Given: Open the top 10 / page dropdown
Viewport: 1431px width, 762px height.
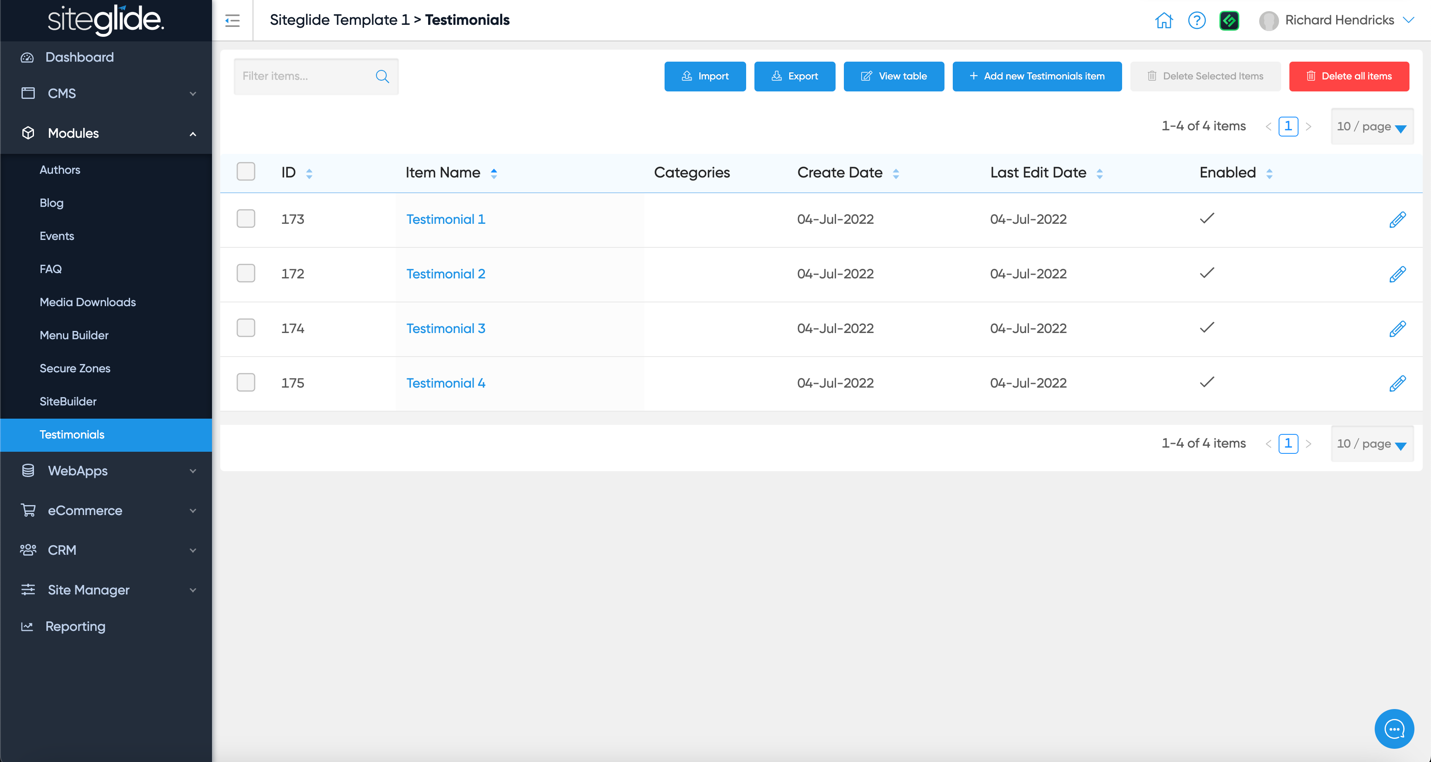Looking at the screenshot, I should pos(1371,127).
